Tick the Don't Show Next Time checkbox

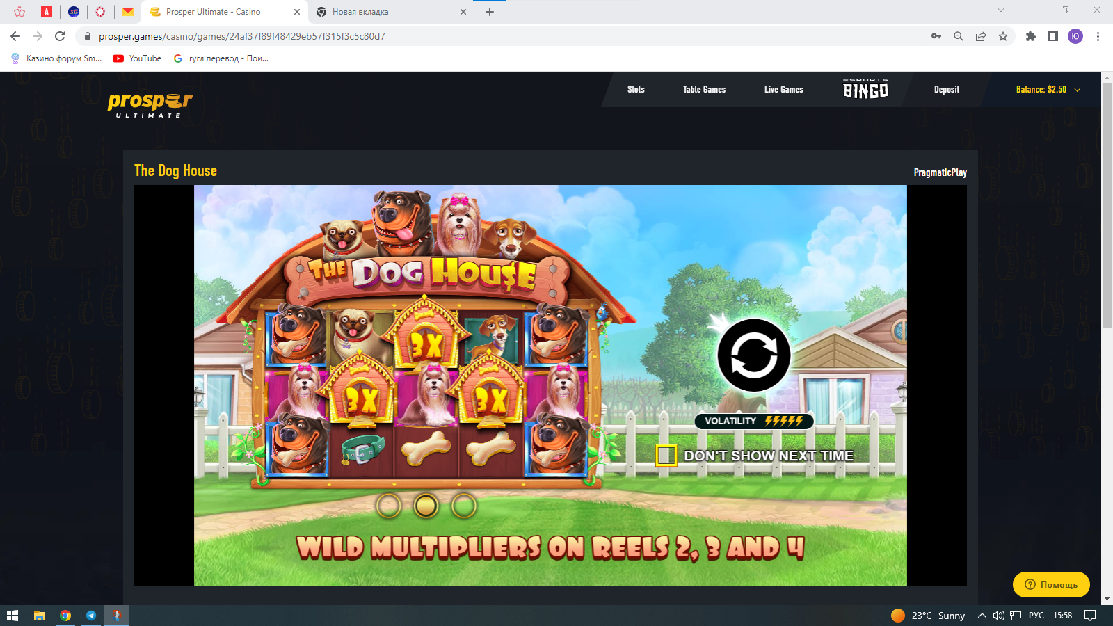point(666,456)
